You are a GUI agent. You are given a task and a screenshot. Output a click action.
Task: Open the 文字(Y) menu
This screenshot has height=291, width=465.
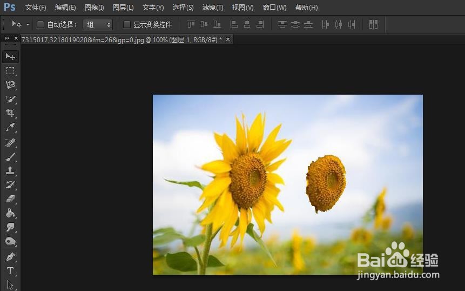(x=153, y=8)
